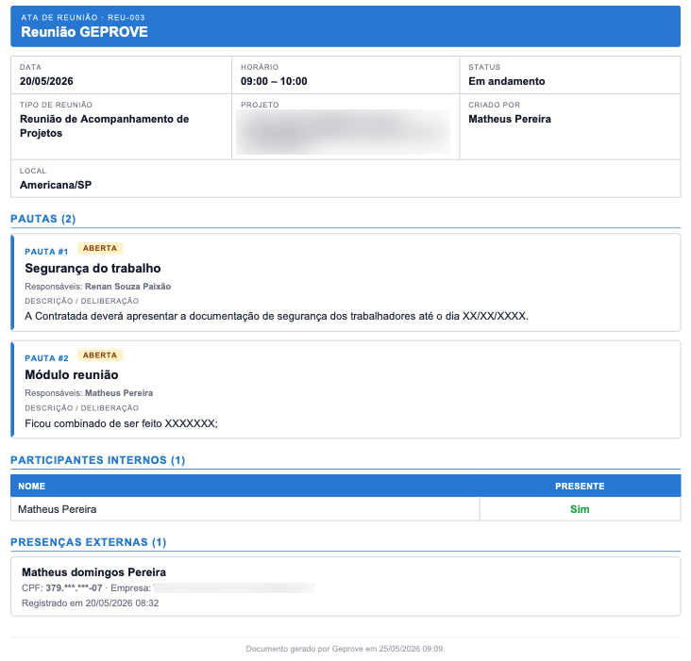Click the ABERTA badge of Pauta #1

(100, 248)
